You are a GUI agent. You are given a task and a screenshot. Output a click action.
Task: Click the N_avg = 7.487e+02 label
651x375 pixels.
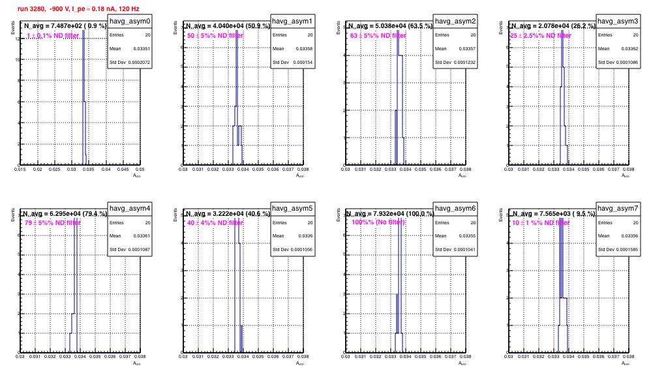point(65,25)
